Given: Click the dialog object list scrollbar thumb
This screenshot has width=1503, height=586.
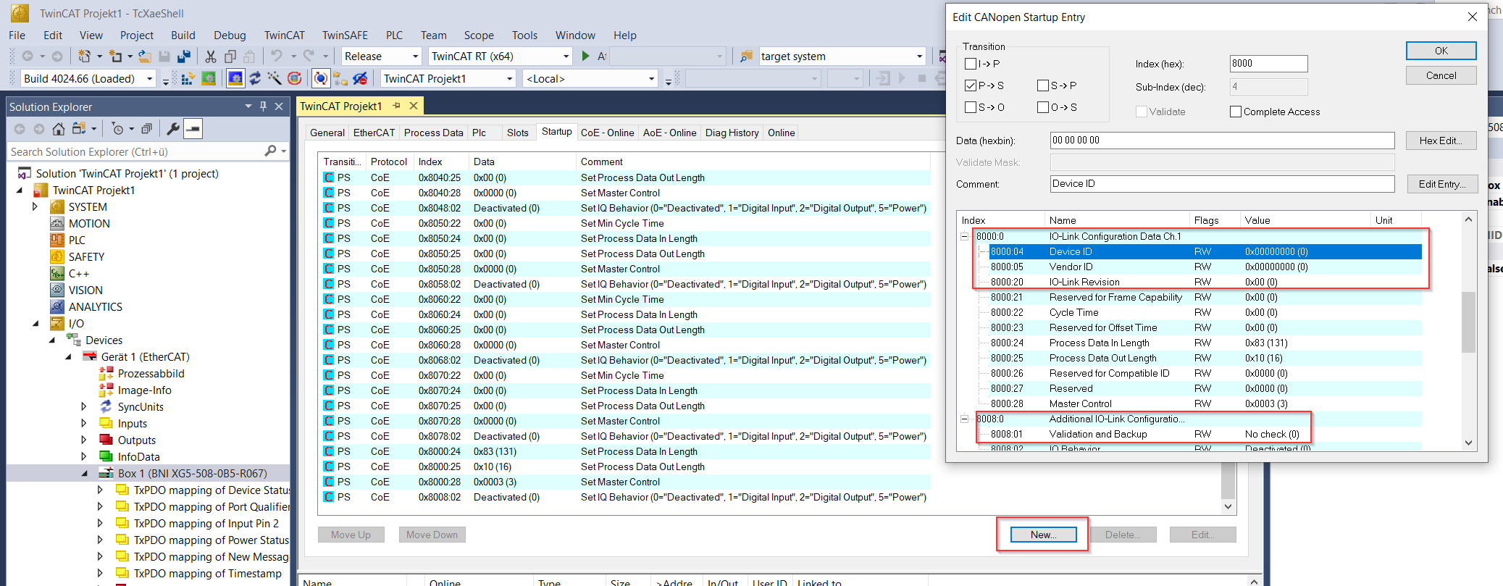Looking at the screenshot, I should click(1468, 322).
